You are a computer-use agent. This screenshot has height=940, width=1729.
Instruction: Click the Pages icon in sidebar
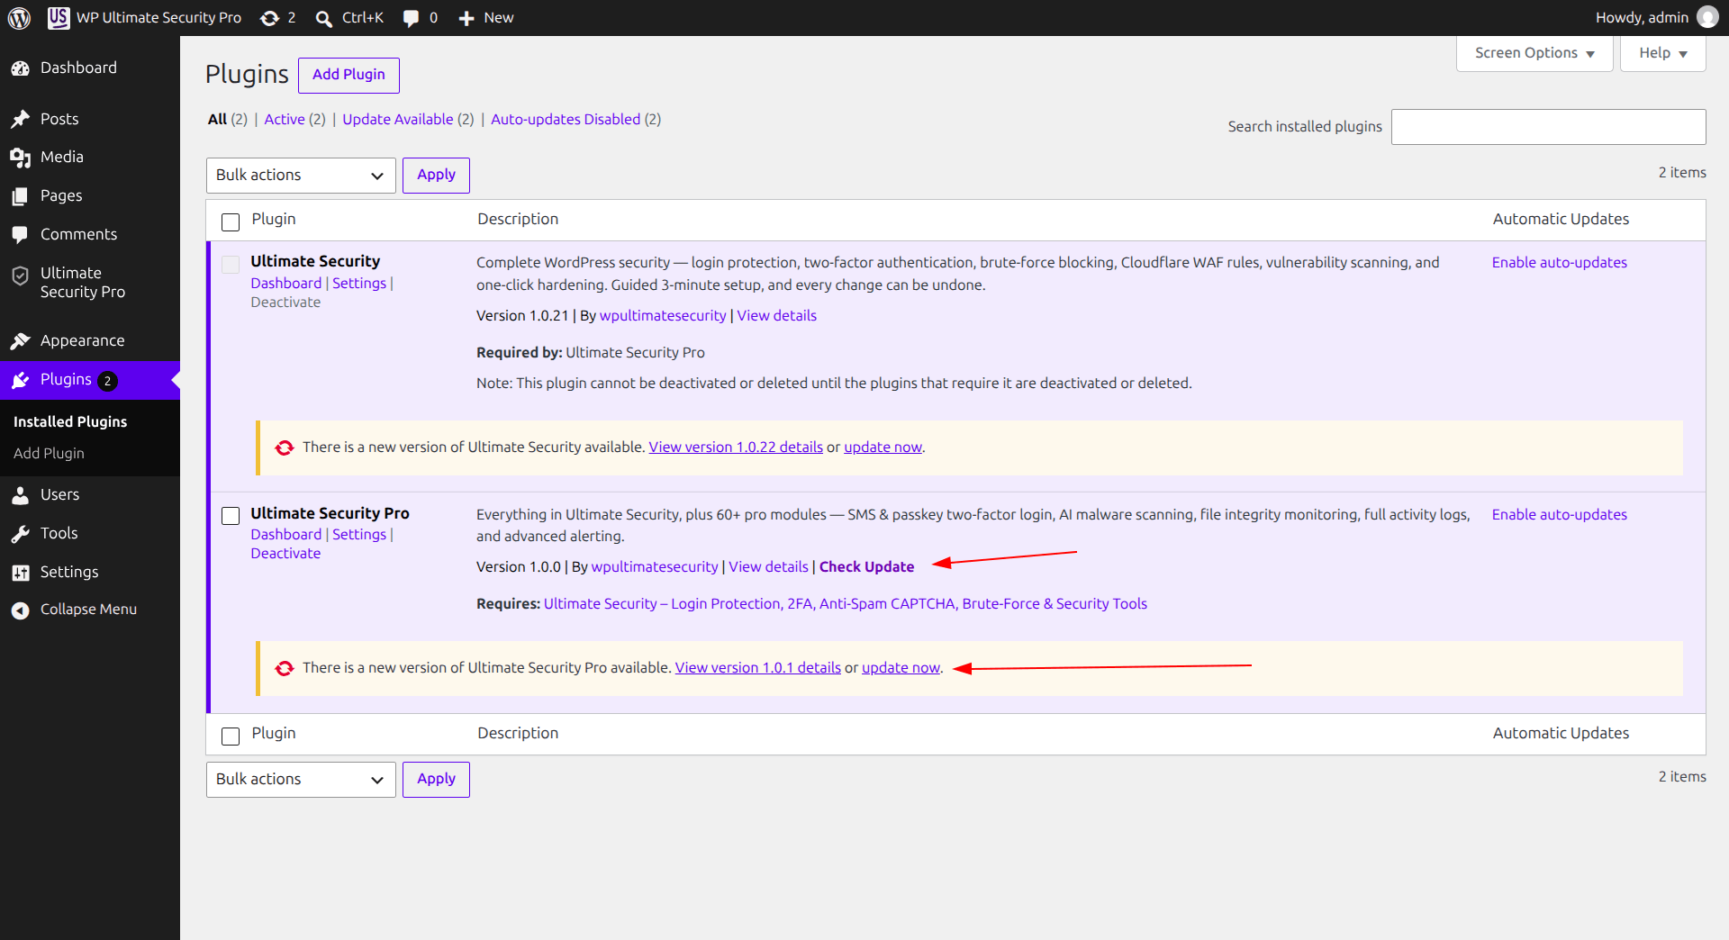click(x=21, y=196)
